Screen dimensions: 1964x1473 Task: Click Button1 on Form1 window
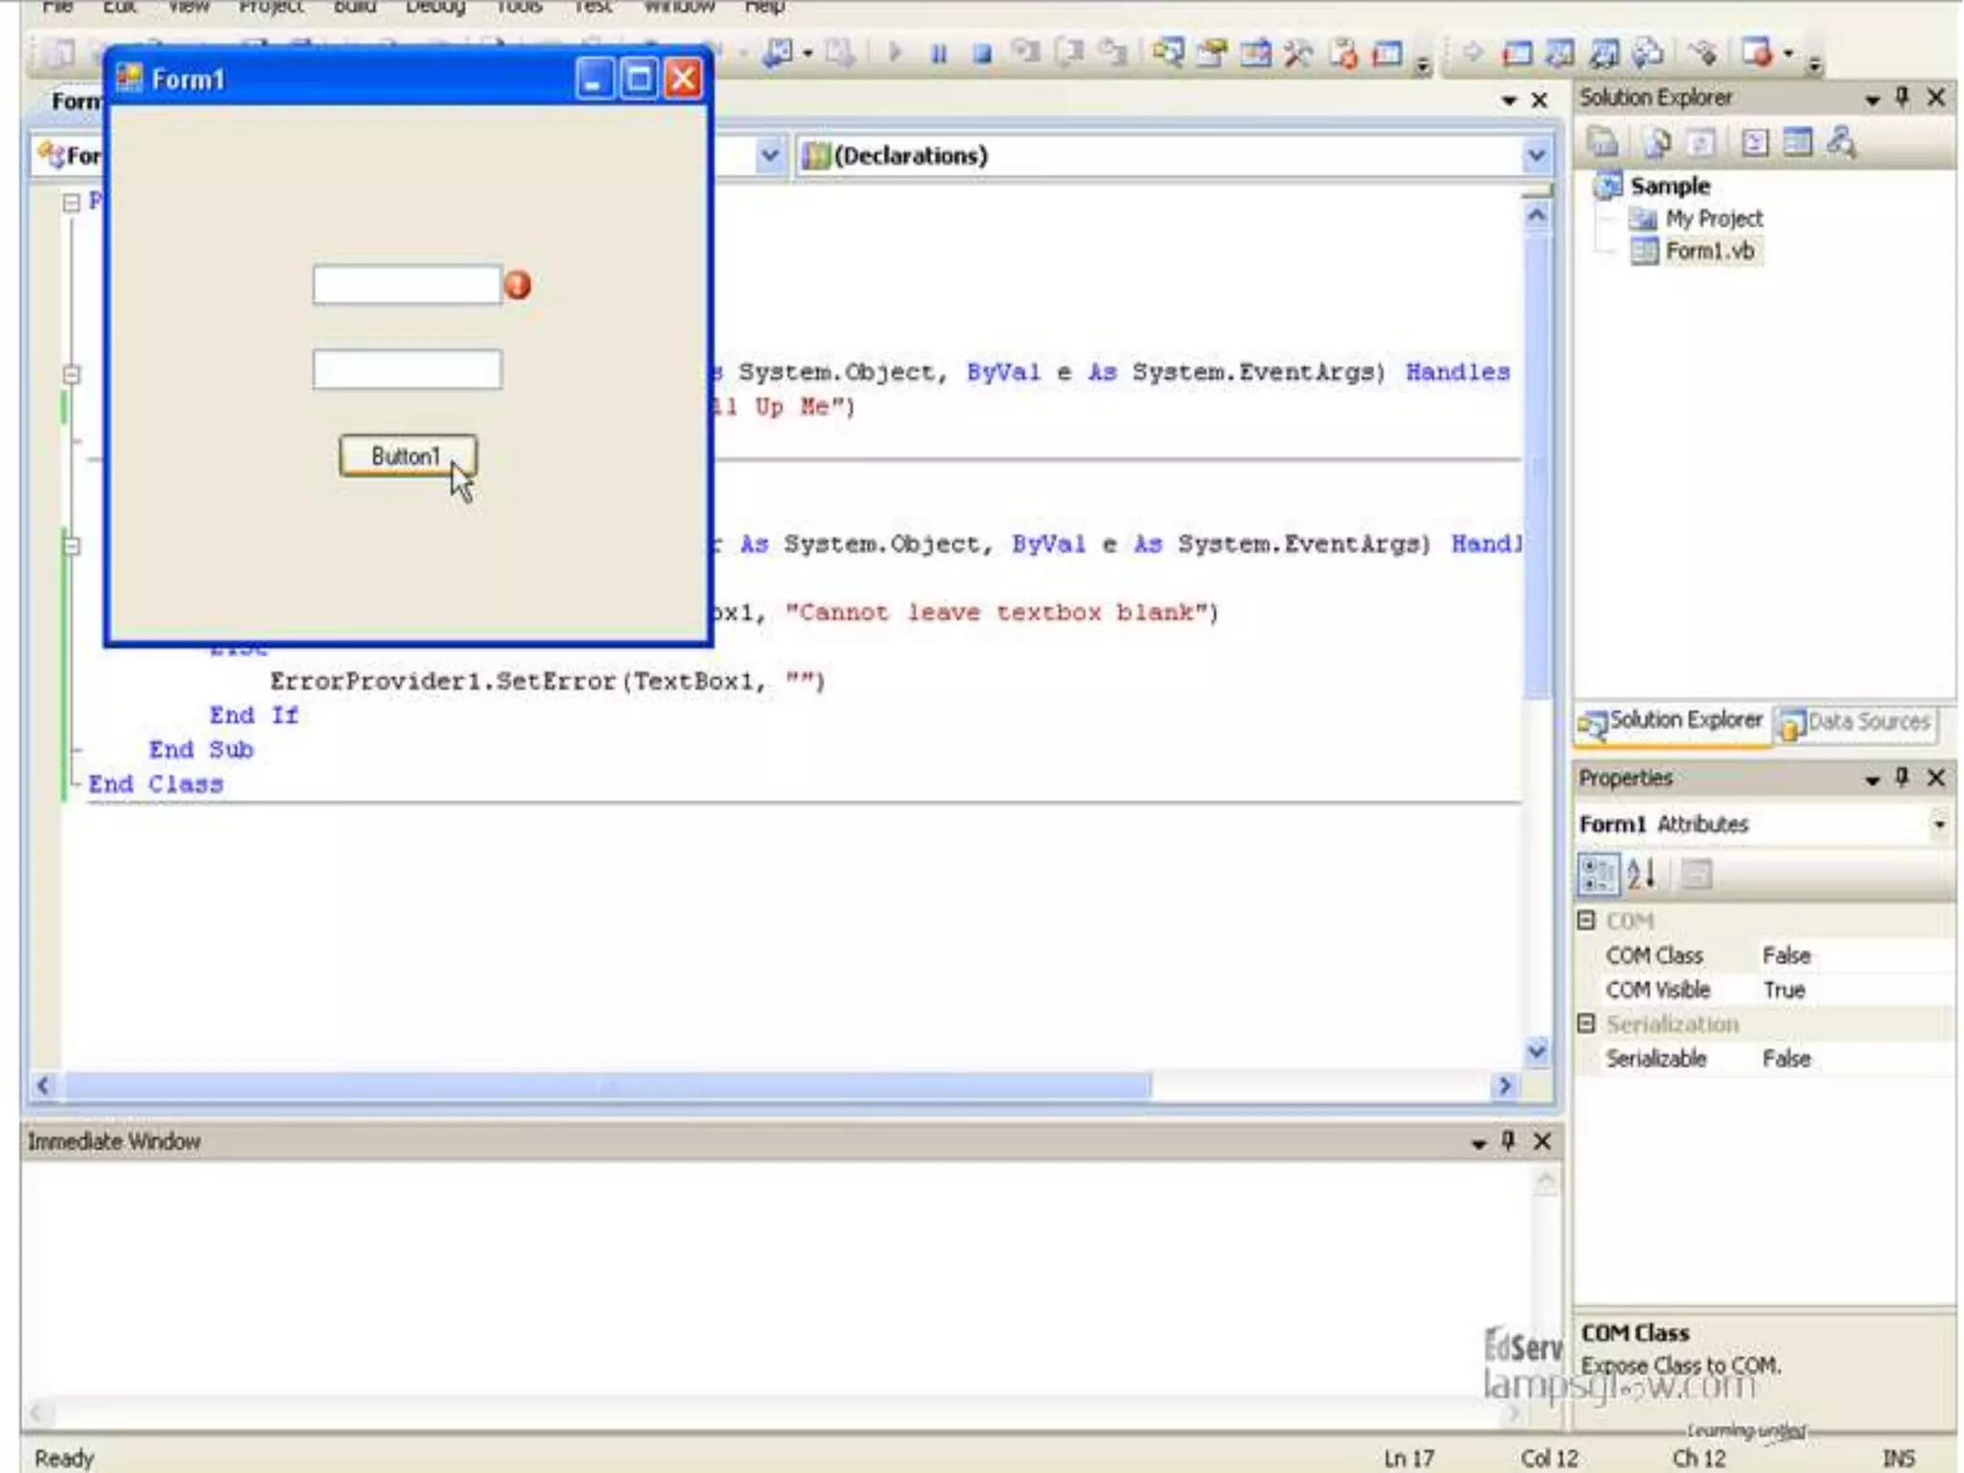[x=407, y=456]
